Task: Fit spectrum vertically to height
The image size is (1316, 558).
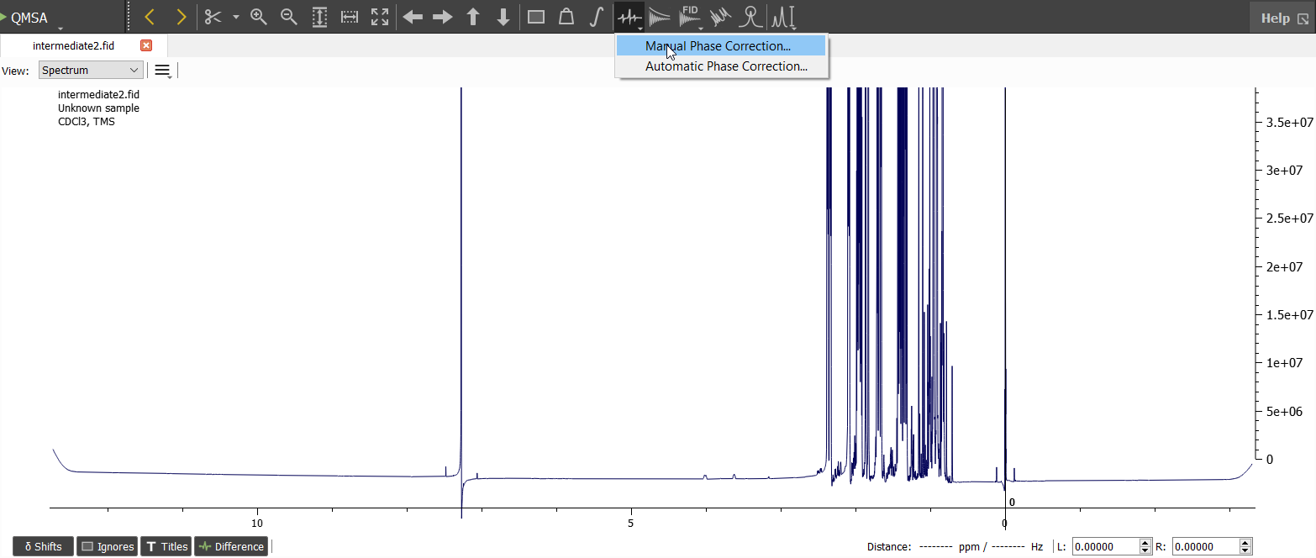Action: pos(319,17)
